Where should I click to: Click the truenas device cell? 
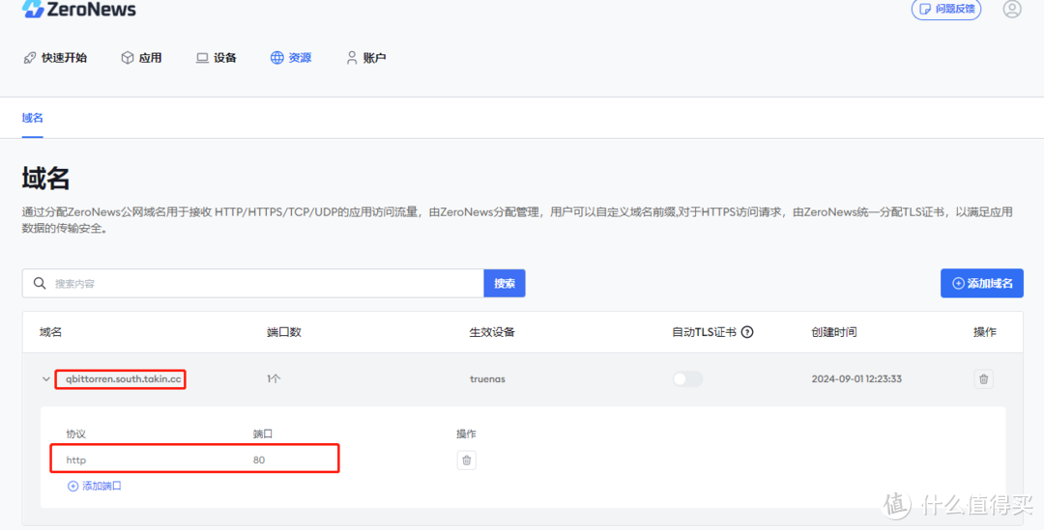(x=487, y=379)
